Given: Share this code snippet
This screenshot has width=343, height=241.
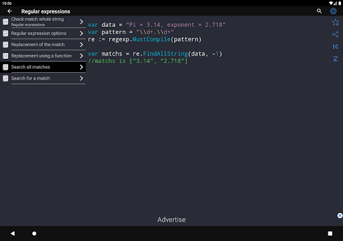Looking at the screenshot, I should [335, 34].
